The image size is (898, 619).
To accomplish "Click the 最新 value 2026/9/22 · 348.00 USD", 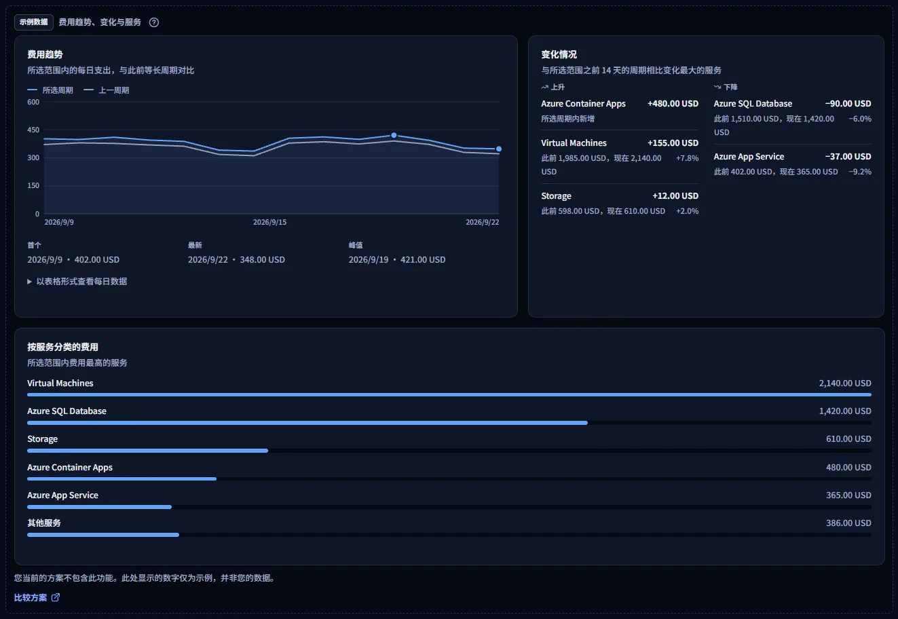I will pos(236,260).
